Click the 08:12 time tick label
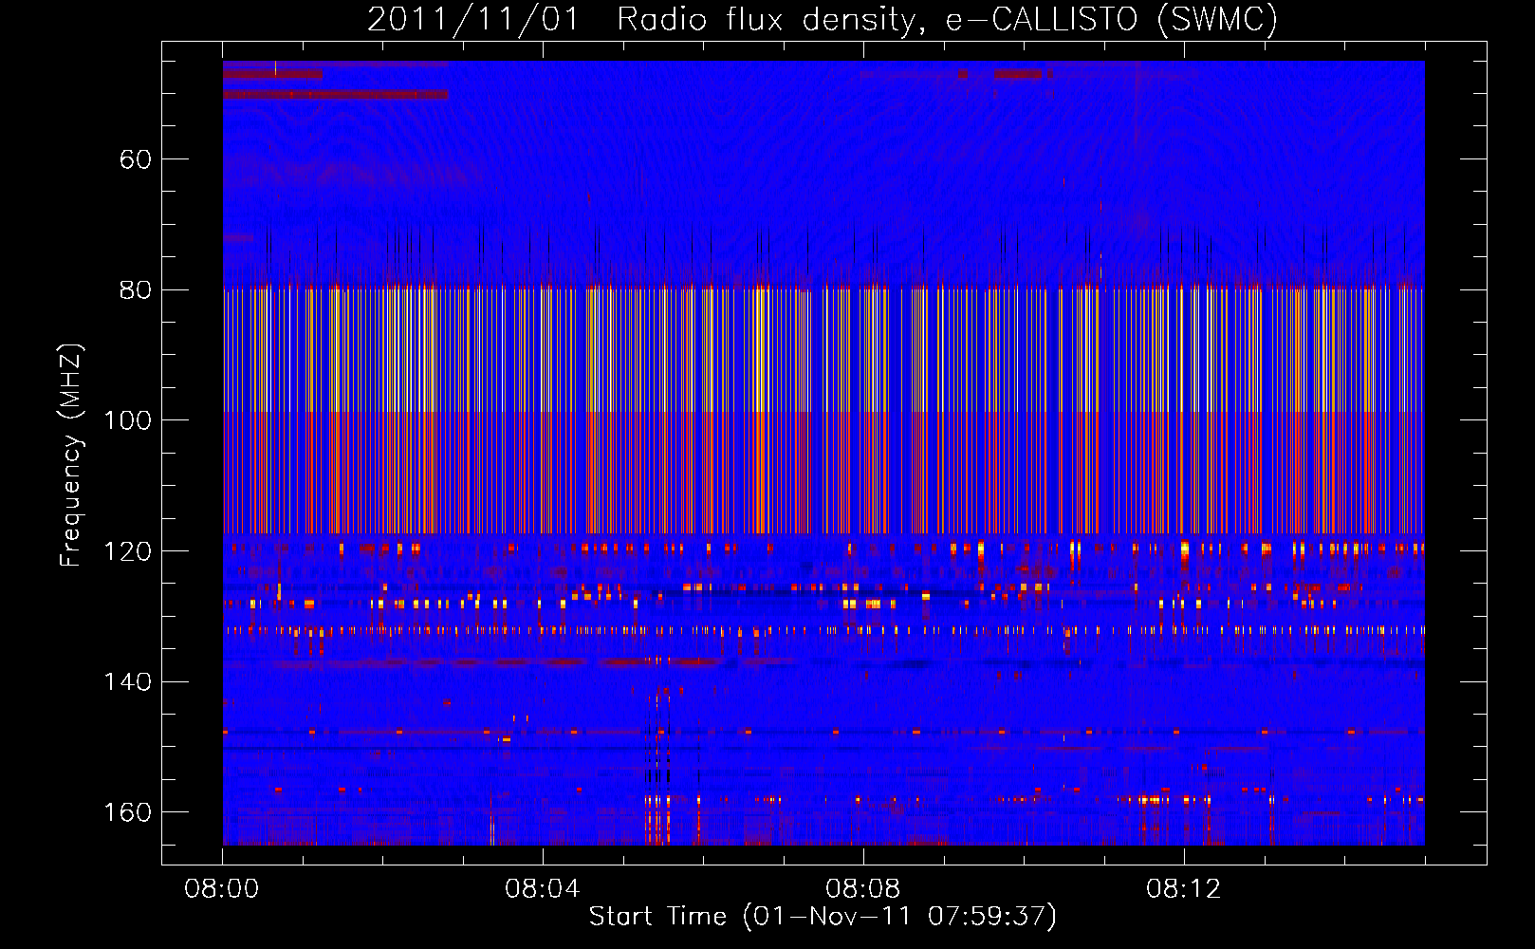This screenshot has height=949, width=1535. [x=1184, y=889]
